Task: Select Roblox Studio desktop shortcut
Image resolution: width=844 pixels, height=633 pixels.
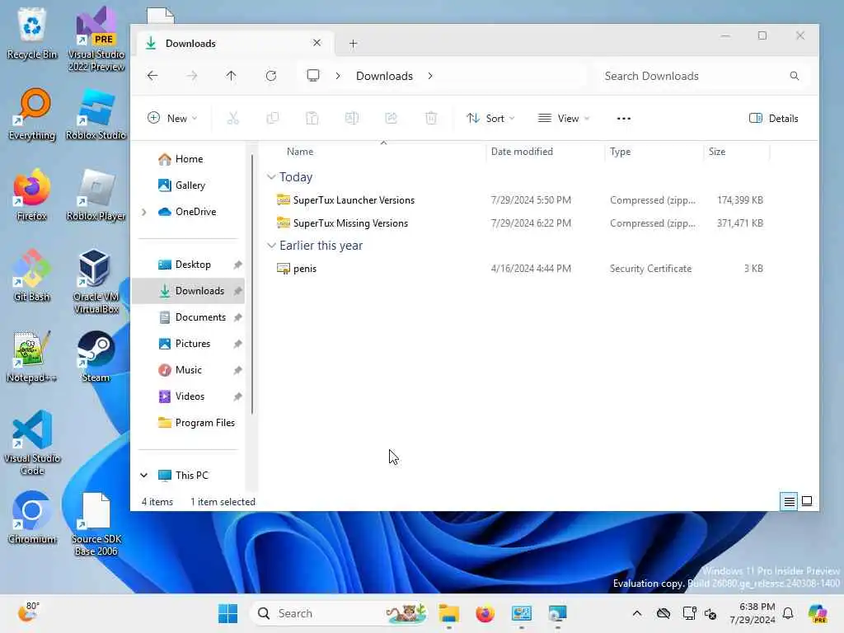Action: [96, 115]
